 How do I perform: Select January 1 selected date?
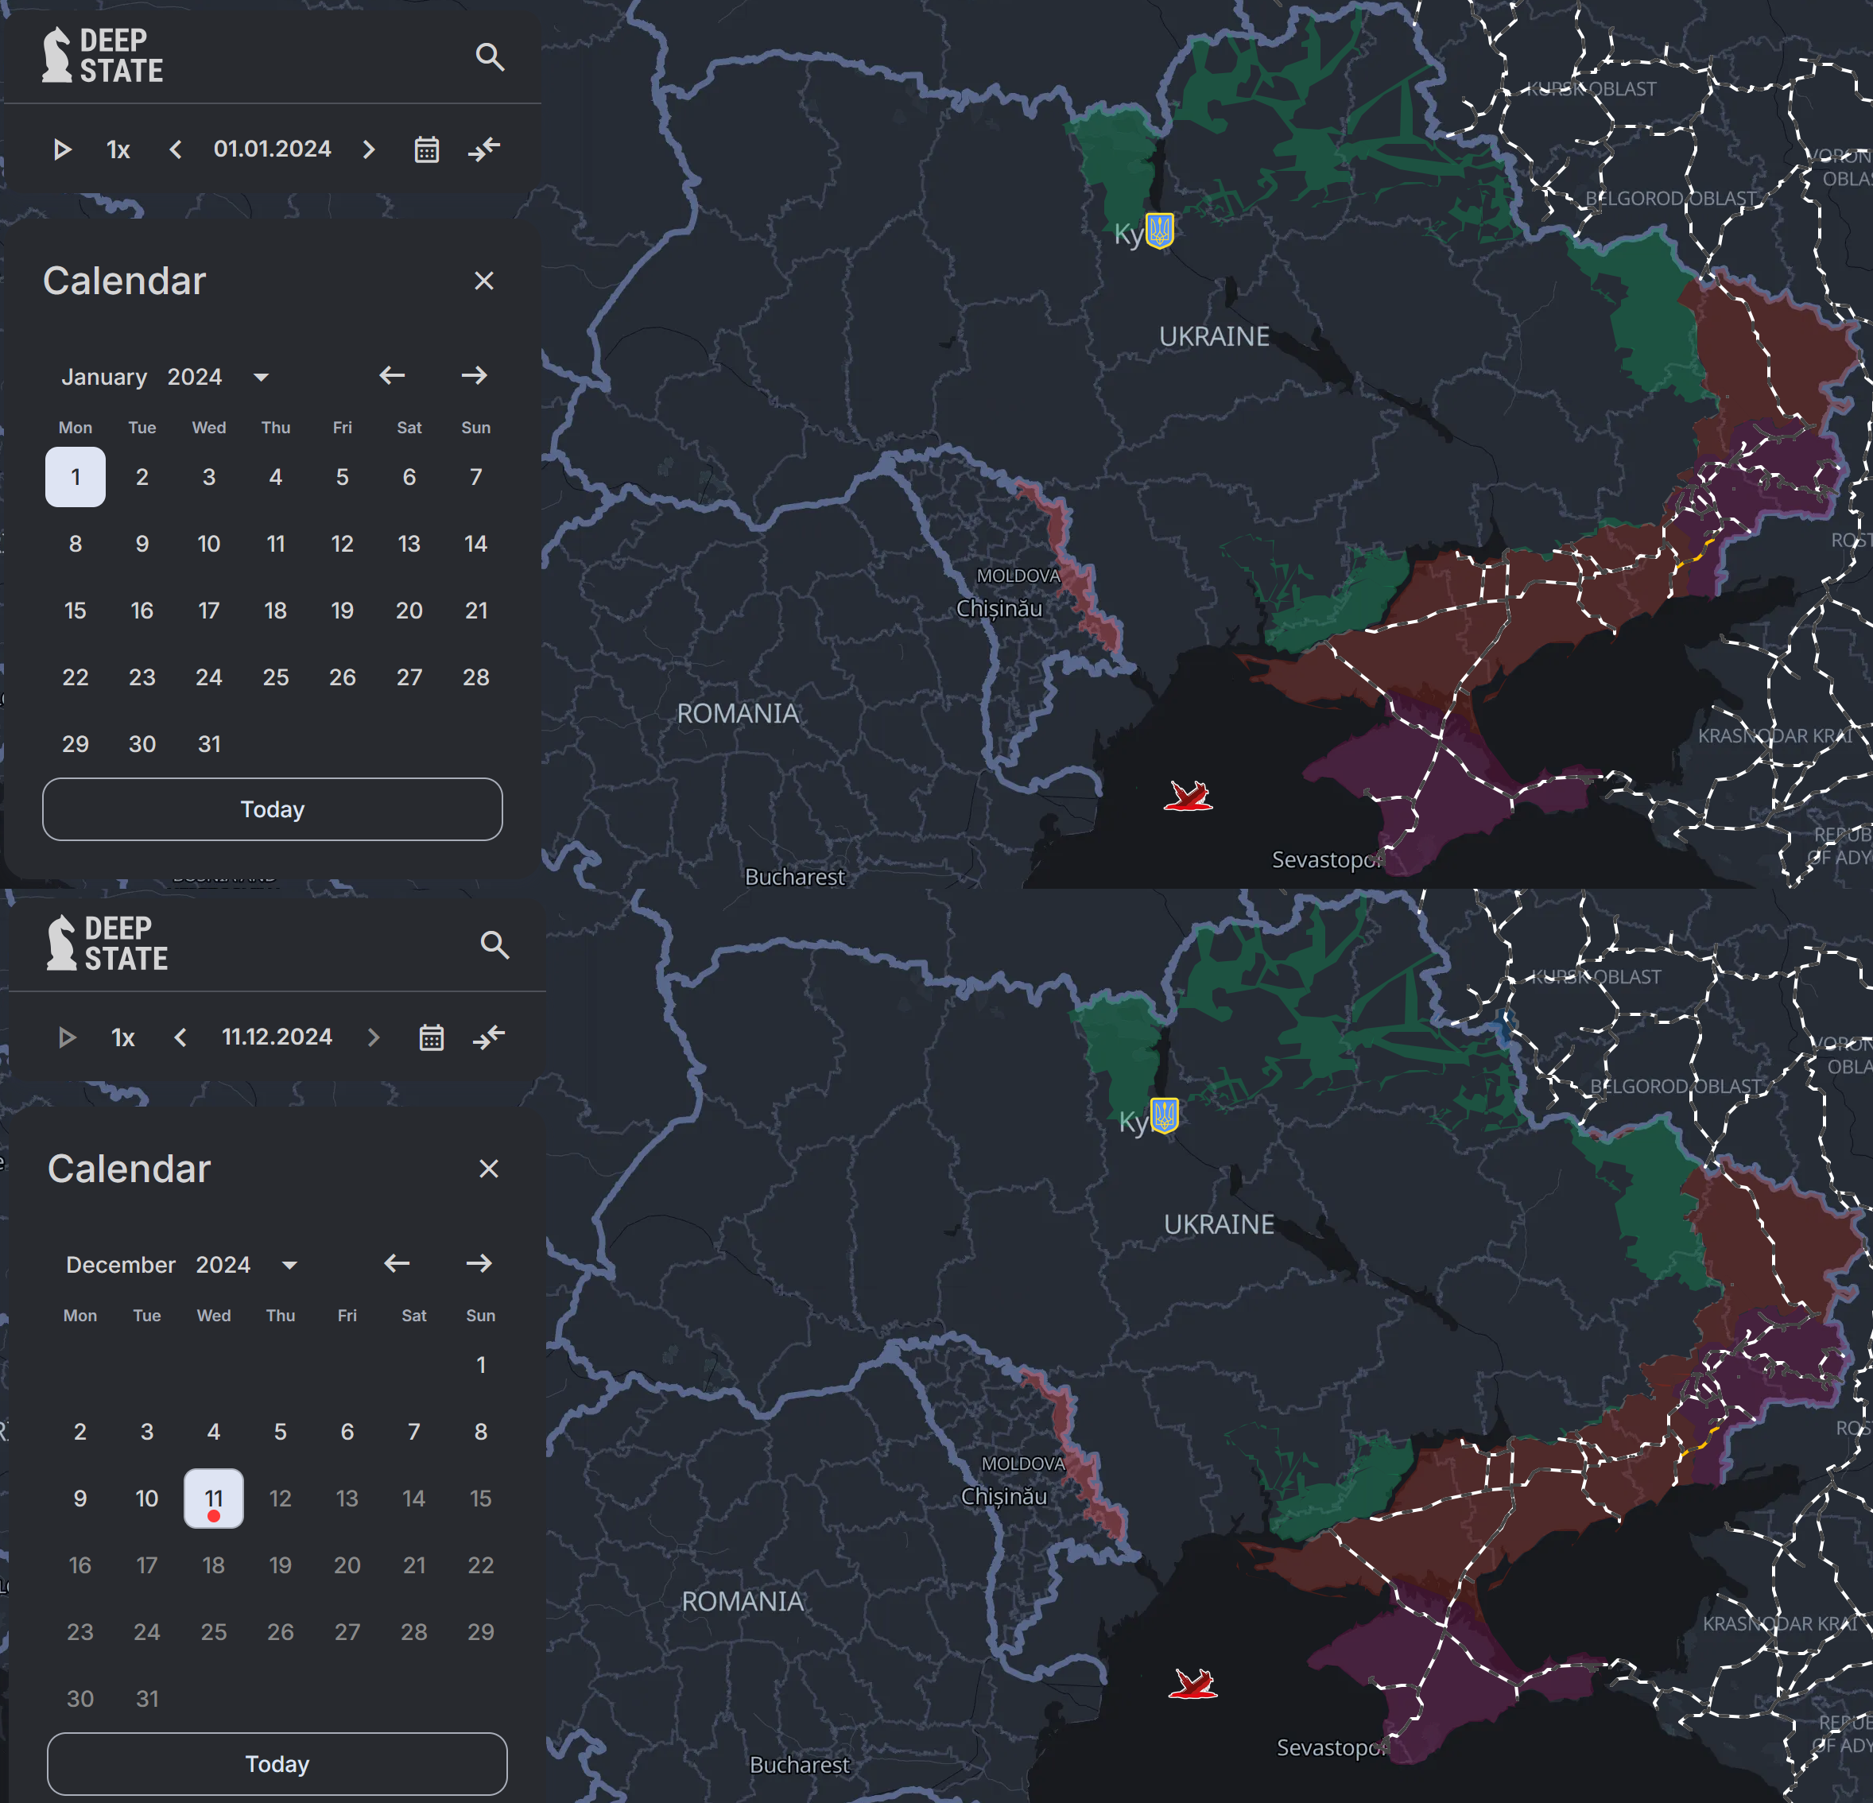(x=76, y=477)
